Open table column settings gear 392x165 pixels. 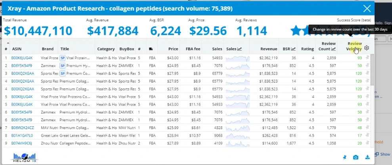tap(367, 48)
